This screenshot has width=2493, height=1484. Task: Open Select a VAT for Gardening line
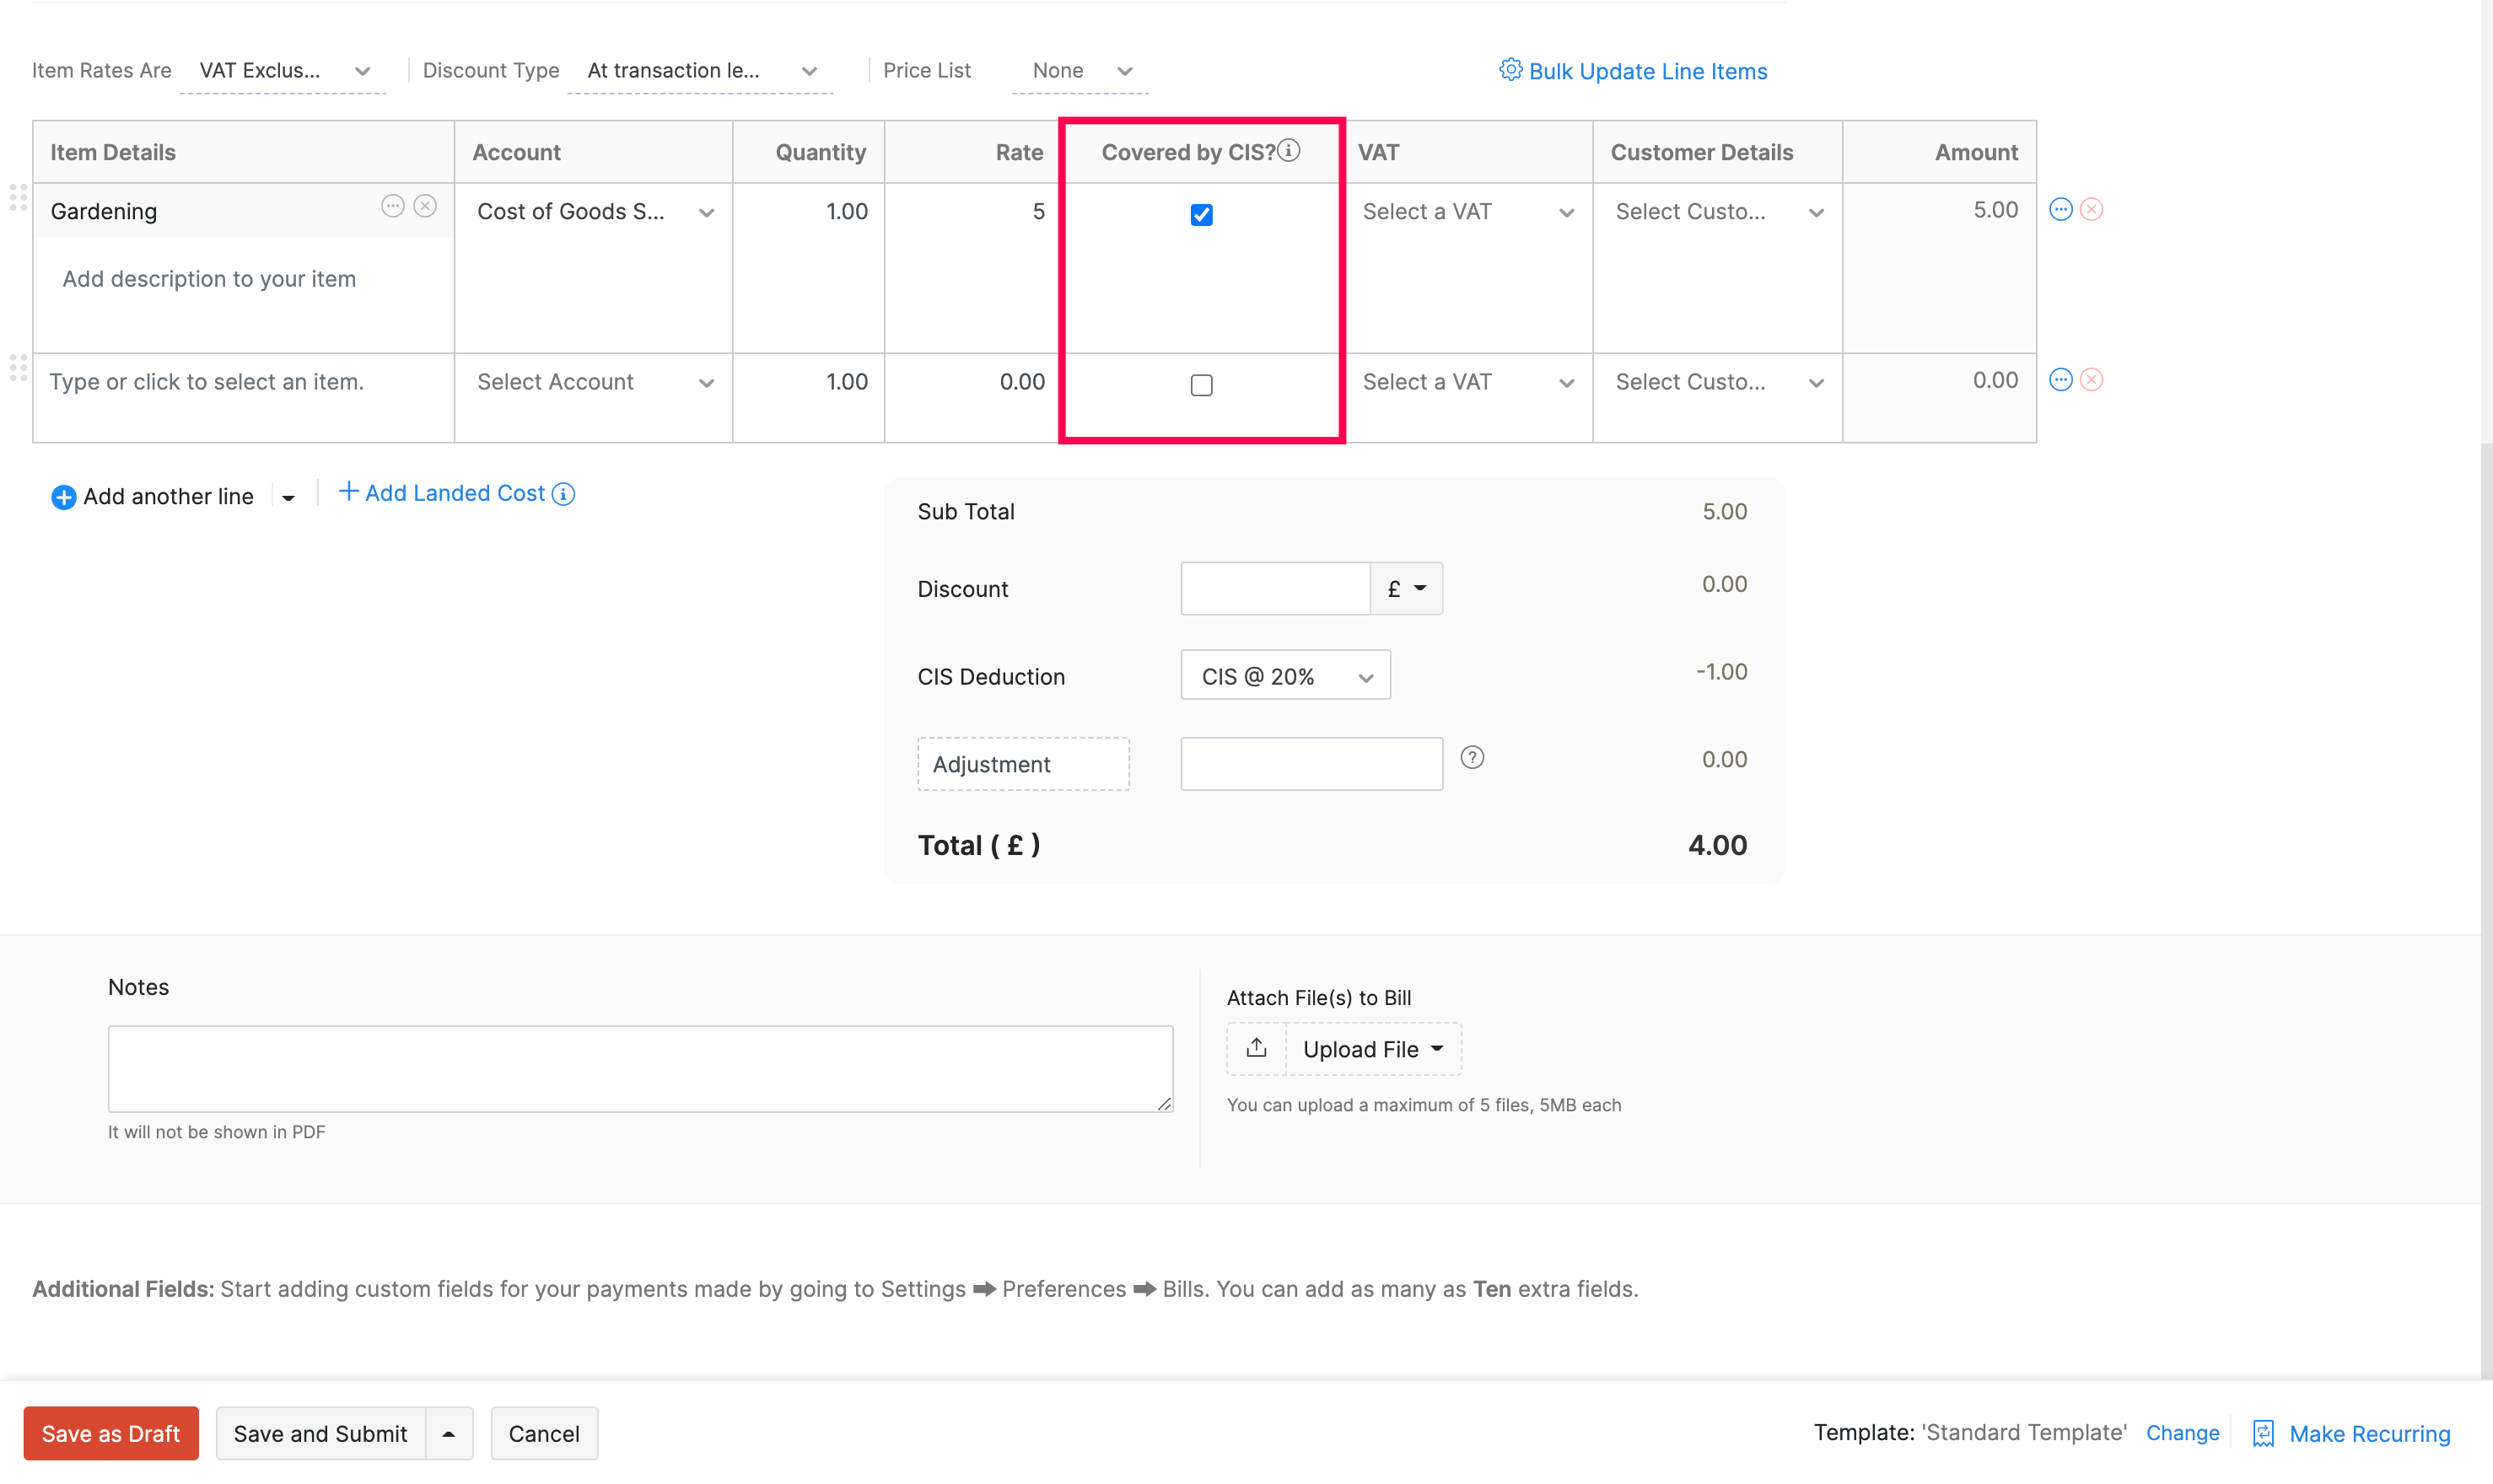pyautogui.click(x=1465, y=211)
